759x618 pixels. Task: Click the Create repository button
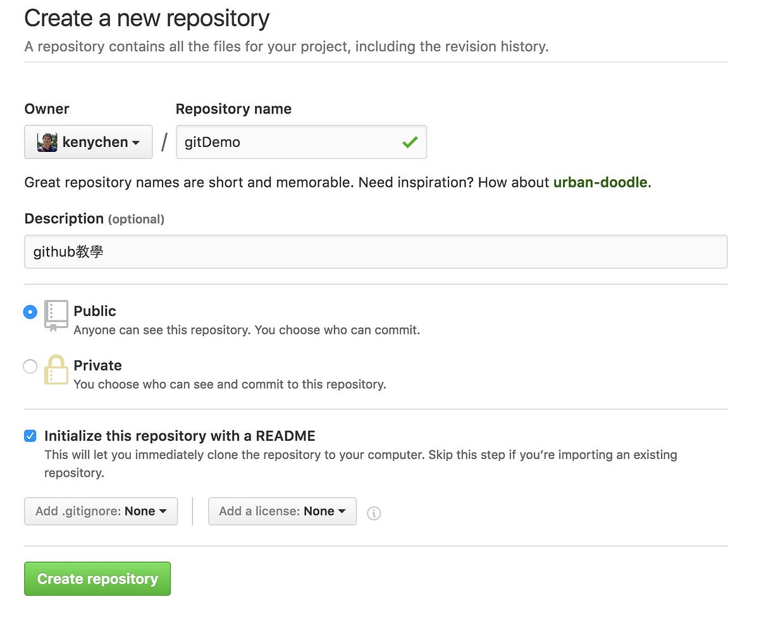[97, 579]
